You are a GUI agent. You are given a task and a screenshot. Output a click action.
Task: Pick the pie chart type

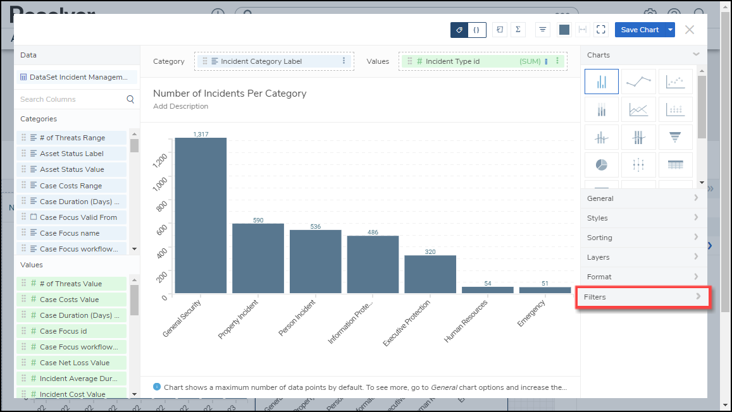click(x=601, y=165)
